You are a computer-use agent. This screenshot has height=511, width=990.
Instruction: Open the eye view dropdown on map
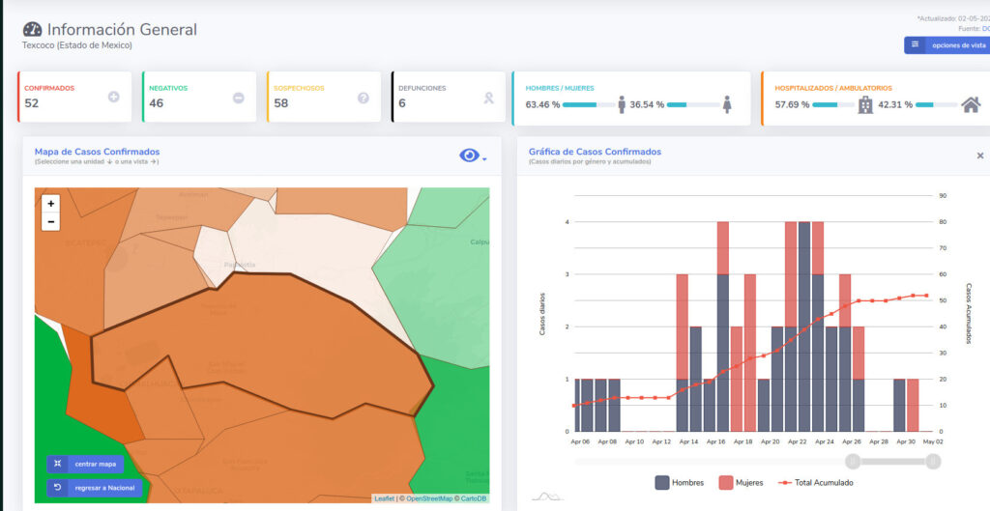(473, 156)
